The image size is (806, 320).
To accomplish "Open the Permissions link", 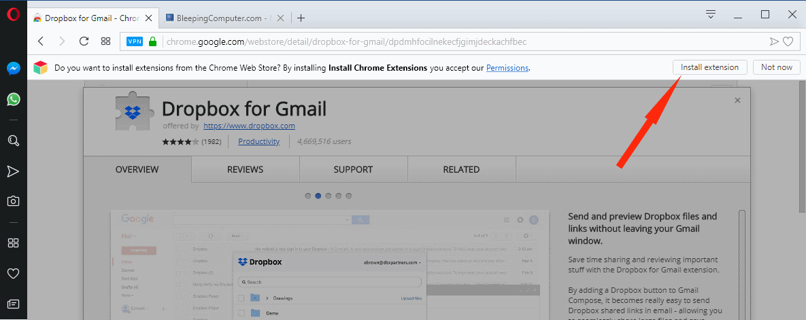I will (507, 67).
